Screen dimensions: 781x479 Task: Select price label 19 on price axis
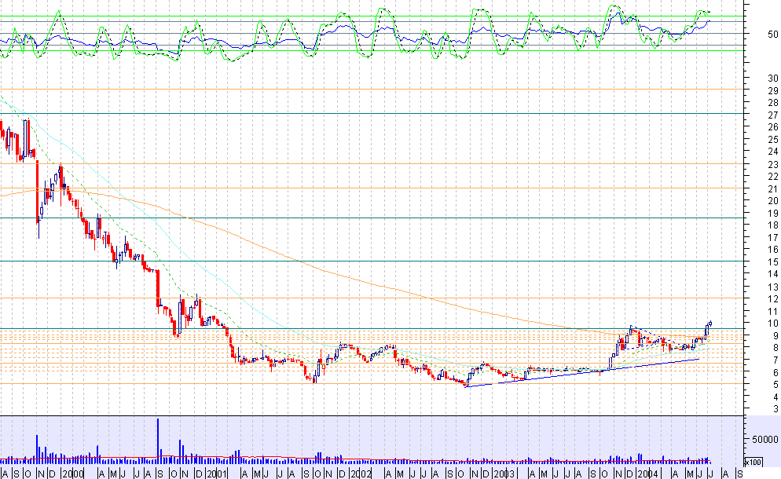click(x=773, y=213)
